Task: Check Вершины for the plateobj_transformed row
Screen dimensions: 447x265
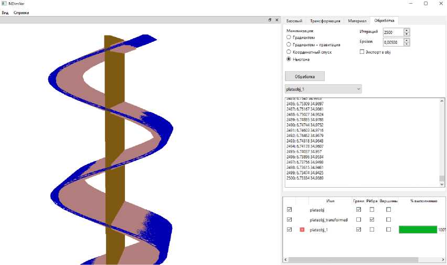Action: (x=389, y=220)
